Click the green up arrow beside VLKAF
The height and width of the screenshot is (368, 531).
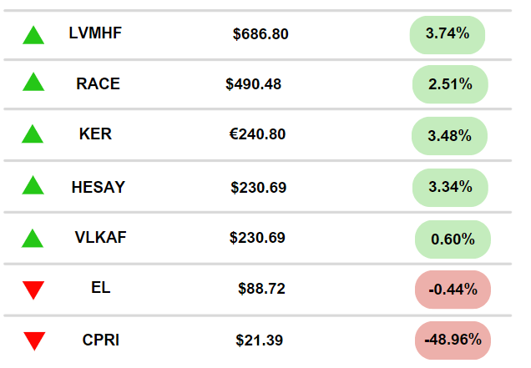tap(33, 239)
